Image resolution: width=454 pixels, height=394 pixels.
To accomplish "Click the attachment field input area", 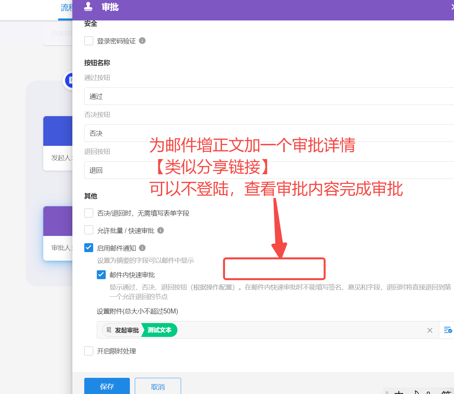I will (268, 330).
